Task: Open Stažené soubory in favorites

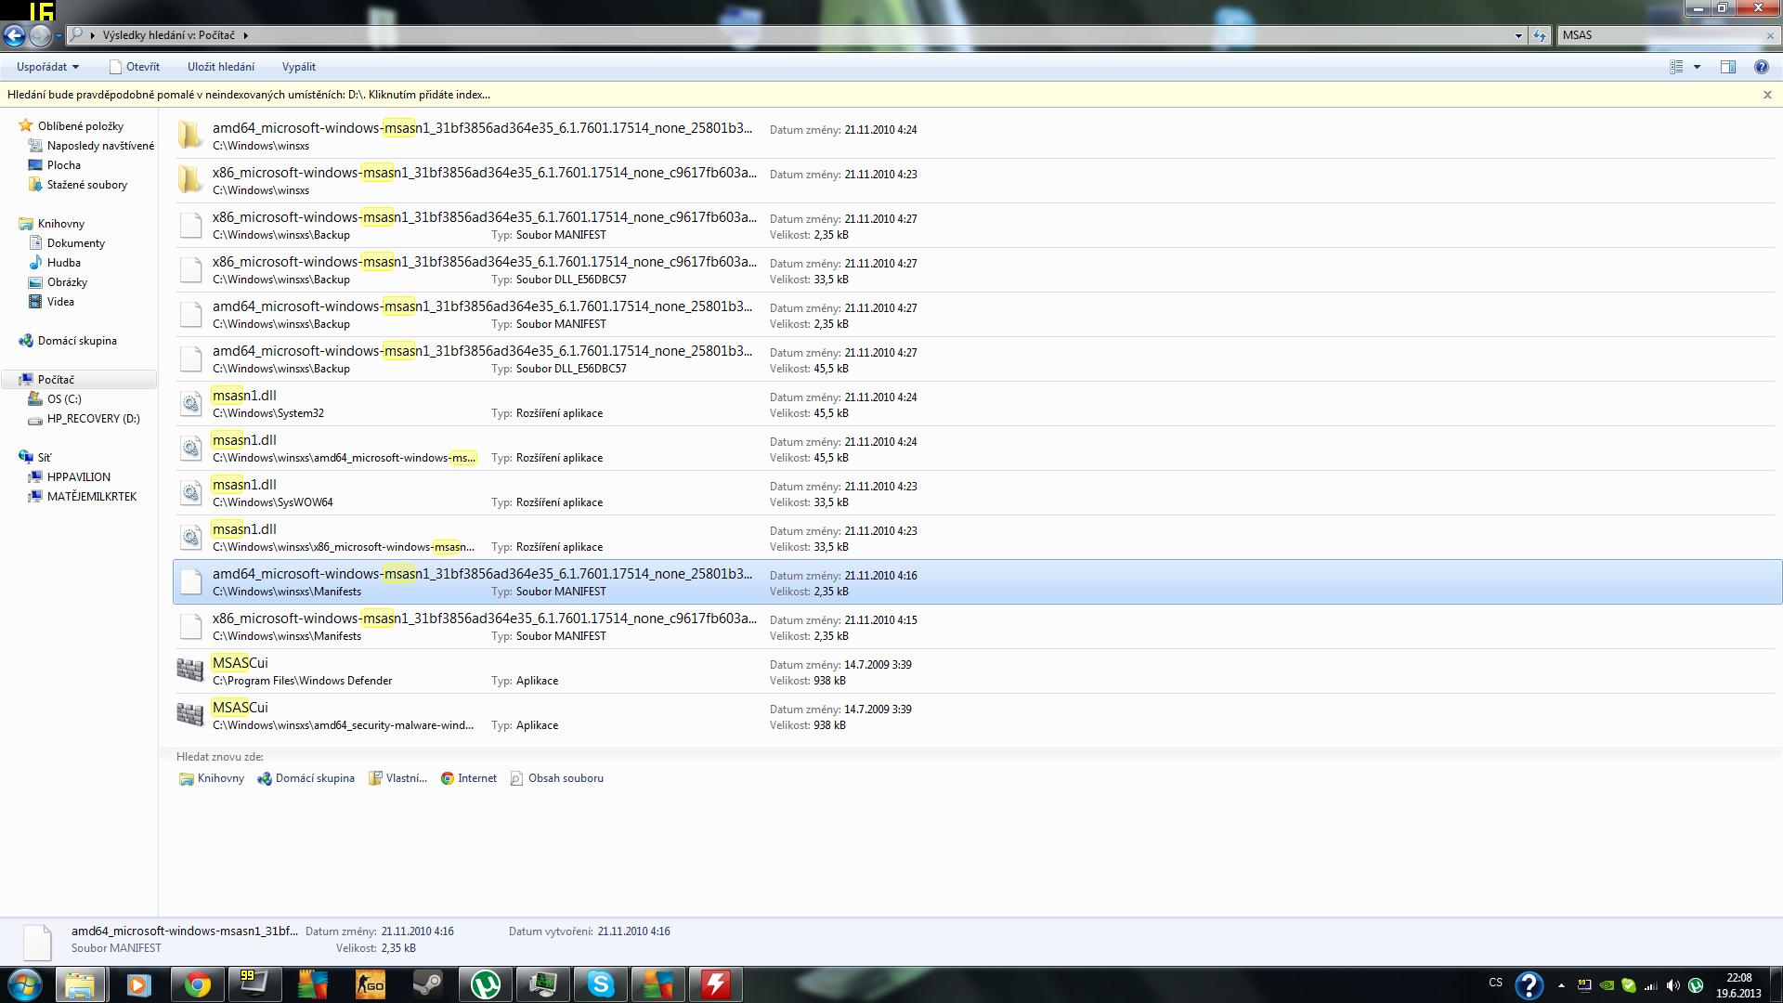Action: (86, 185)
